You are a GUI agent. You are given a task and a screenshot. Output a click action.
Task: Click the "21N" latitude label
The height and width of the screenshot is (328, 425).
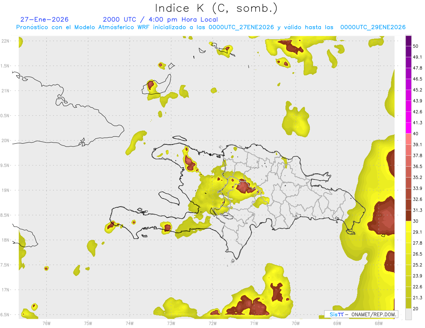click(x=6, y=91)
